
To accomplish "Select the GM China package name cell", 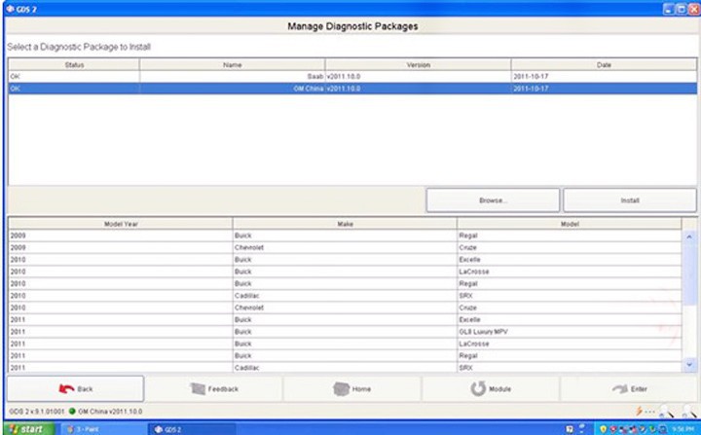I will pos(232,89).
